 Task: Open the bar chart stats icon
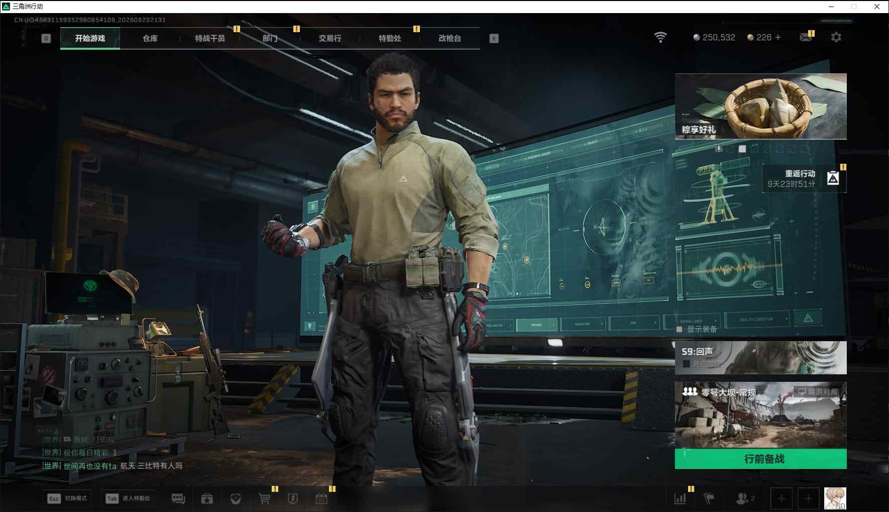pos(680,498)
